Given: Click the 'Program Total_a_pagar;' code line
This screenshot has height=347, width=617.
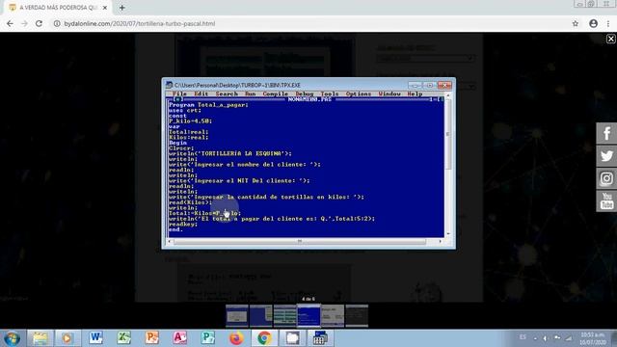Looking at the screenshot, I should [208, 105].
